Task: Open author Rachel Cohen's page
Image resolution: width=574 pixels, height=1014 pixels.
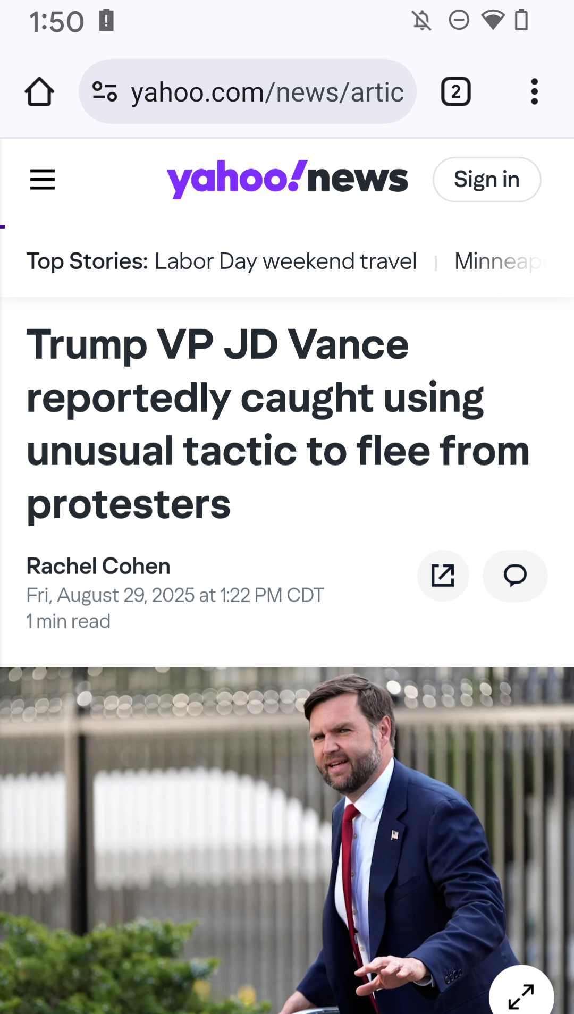Action: (x=98, y=566)
